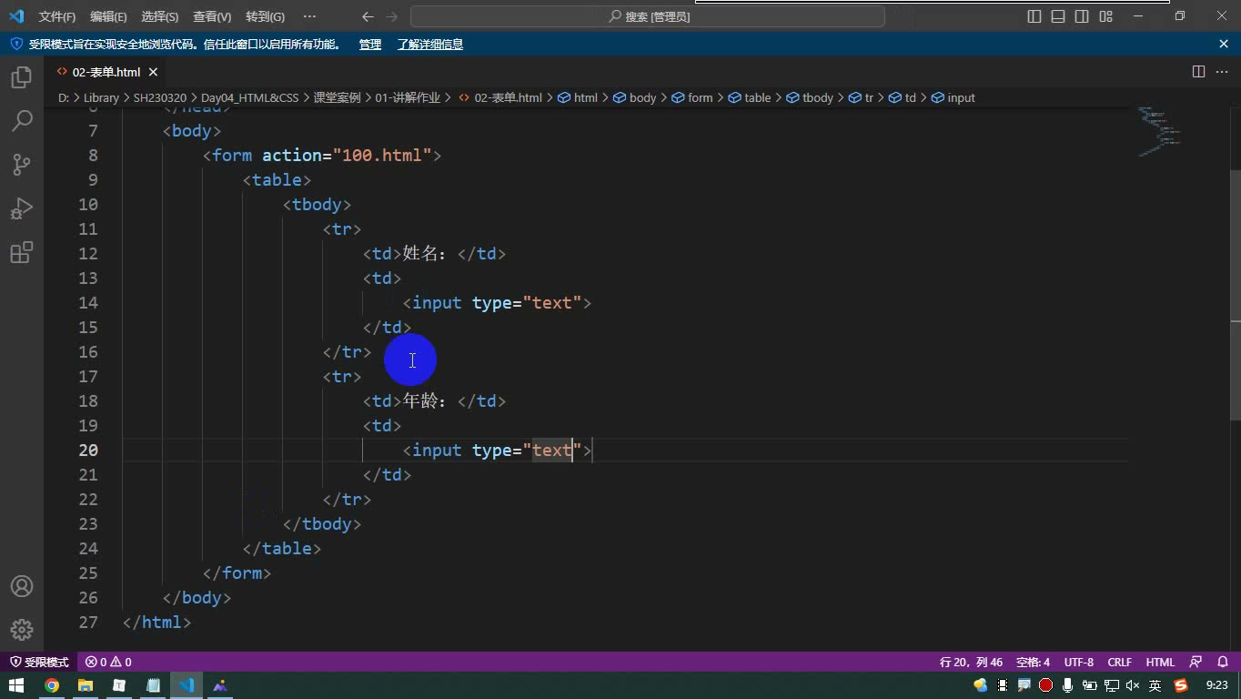Click the split editor right icon
Screen dimensions: 1241x699
point(1198,72)
